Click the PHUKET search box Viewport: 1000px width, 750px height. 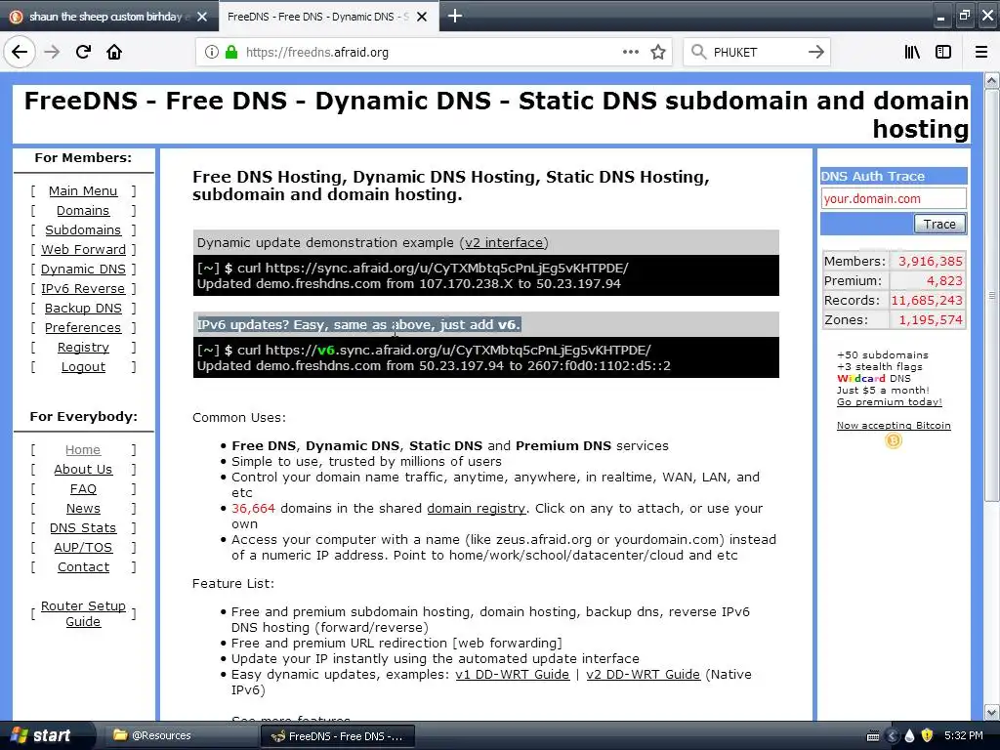click(756, 53)
